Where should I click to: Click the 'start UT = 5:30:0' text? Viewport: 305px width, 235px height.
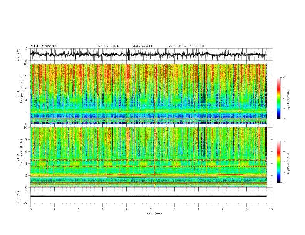tap(186, 46)
